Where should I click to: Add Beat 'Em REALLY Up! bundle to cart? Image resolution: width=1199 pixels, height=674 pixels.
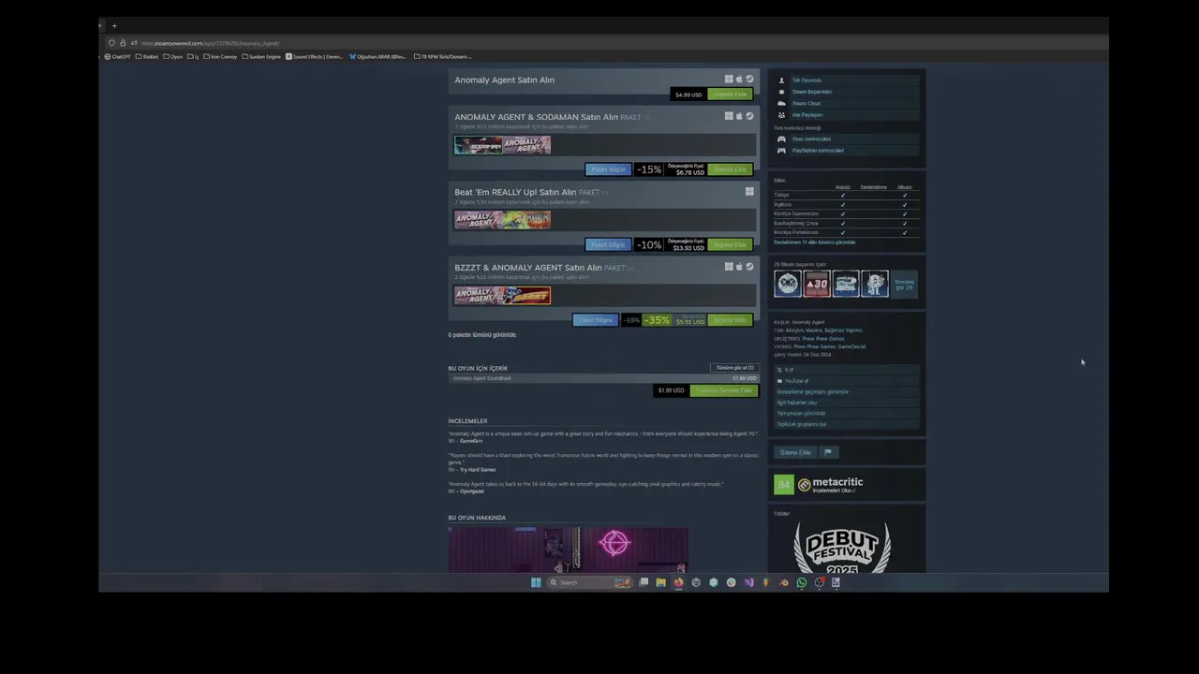pos(730,244)
